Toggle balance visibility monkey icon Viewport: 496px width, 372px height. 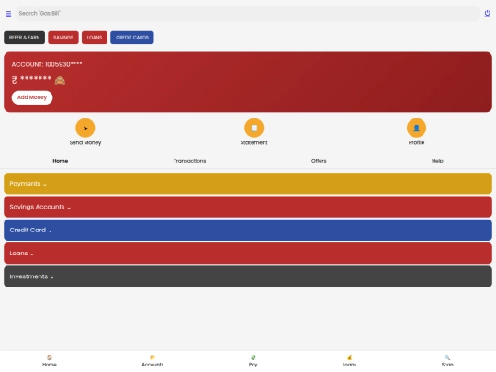(x=60, y=80)
